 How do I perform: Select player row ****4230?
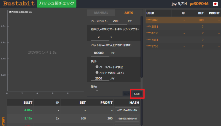183,33
